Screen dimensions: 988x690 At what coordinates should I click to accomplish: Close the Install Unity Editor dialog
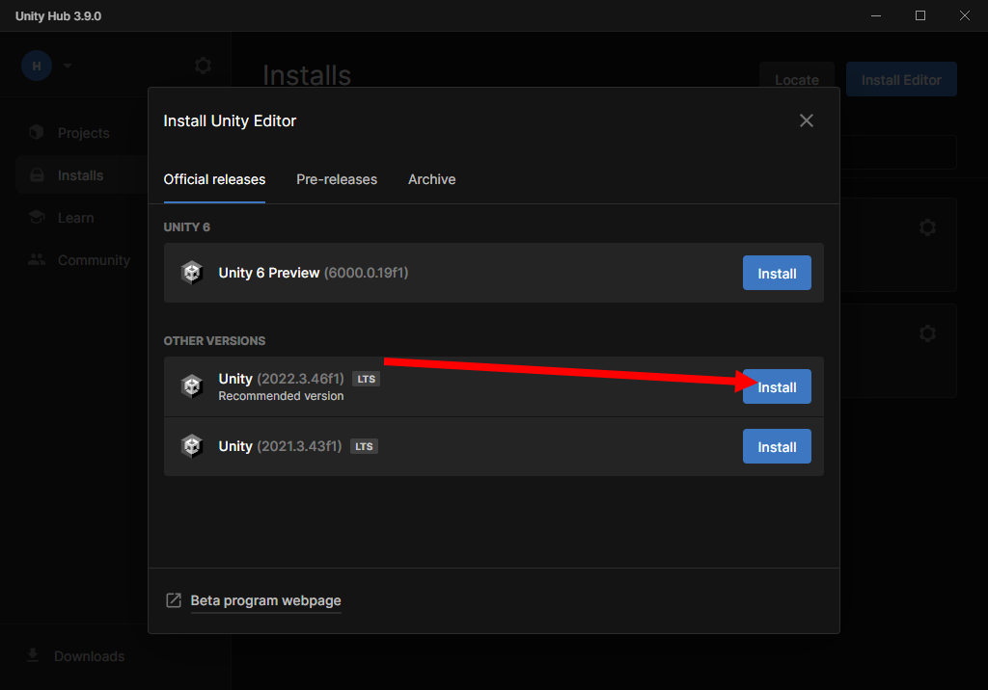[806, 120]
